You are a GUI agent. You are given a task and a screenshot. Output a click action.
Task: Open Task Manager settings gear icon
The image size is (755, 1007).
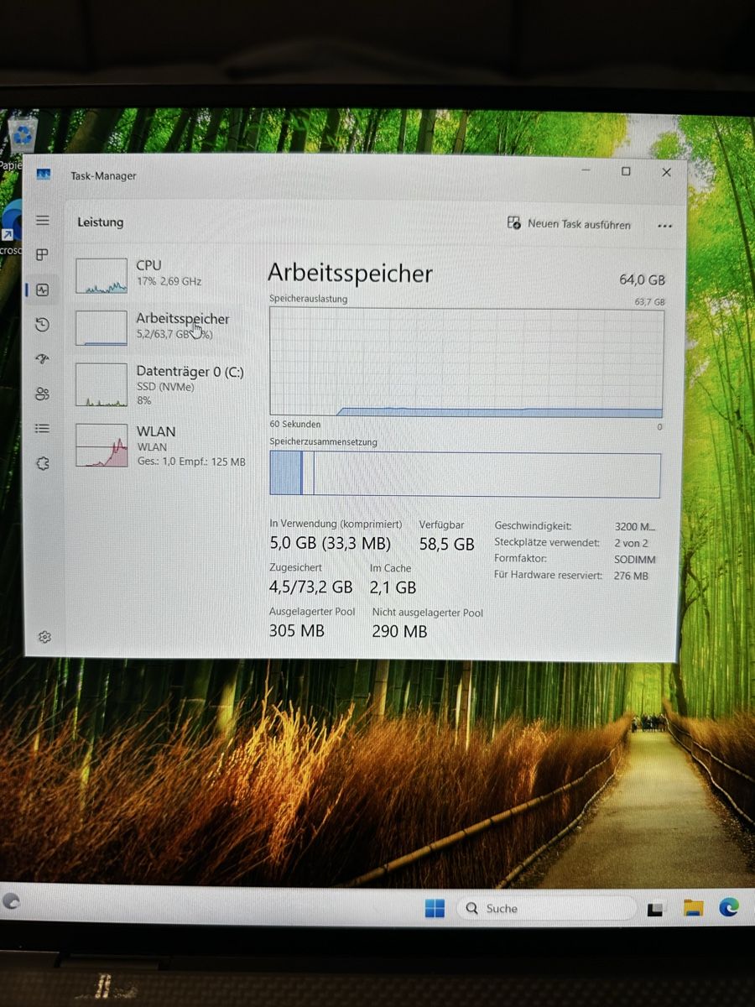pos(44,637)
